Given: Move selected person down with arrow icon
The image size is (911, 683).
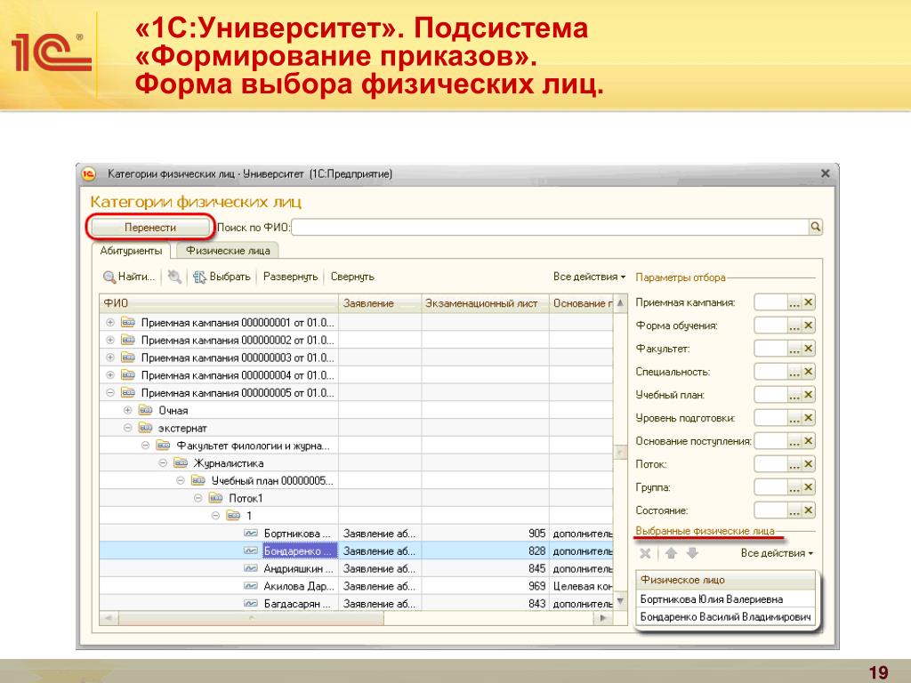Looking at the screenshot, I should click(692, 553).
